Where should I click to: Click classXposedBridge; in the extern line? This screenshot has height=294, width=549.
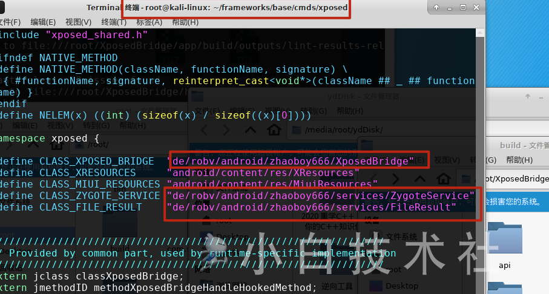130,276
